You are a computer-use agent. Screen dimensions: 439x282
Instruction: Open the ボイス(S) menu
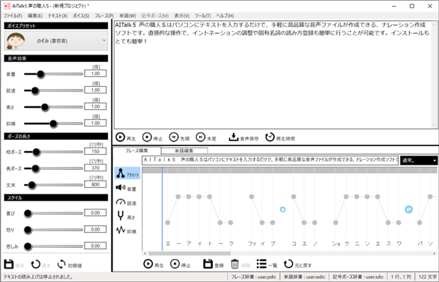click(x=81, y=16)
